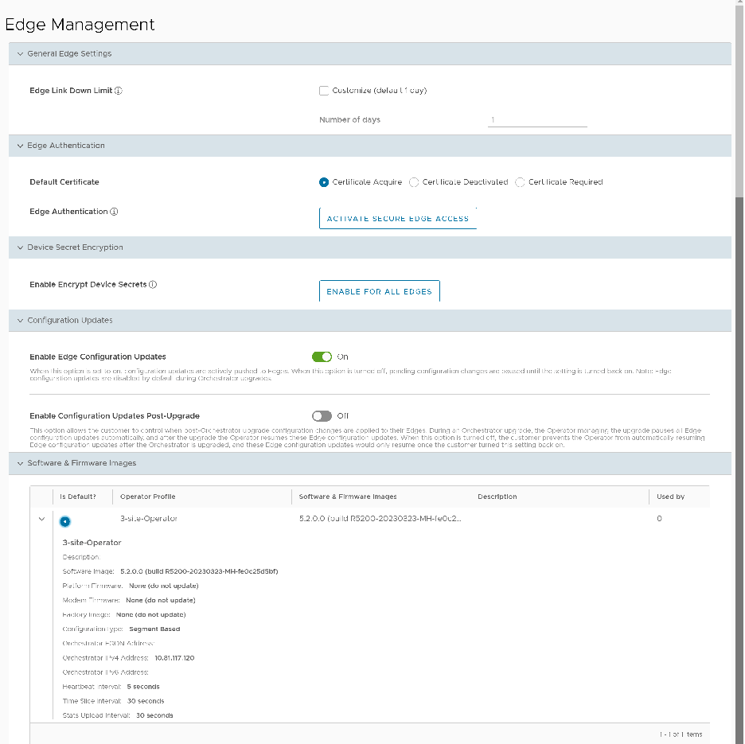Turn on Enable Configuration Updates Post-Upgrade
The width and height of the screenshot is (745, 744).
pyautogui.click(x=322, y=416)
